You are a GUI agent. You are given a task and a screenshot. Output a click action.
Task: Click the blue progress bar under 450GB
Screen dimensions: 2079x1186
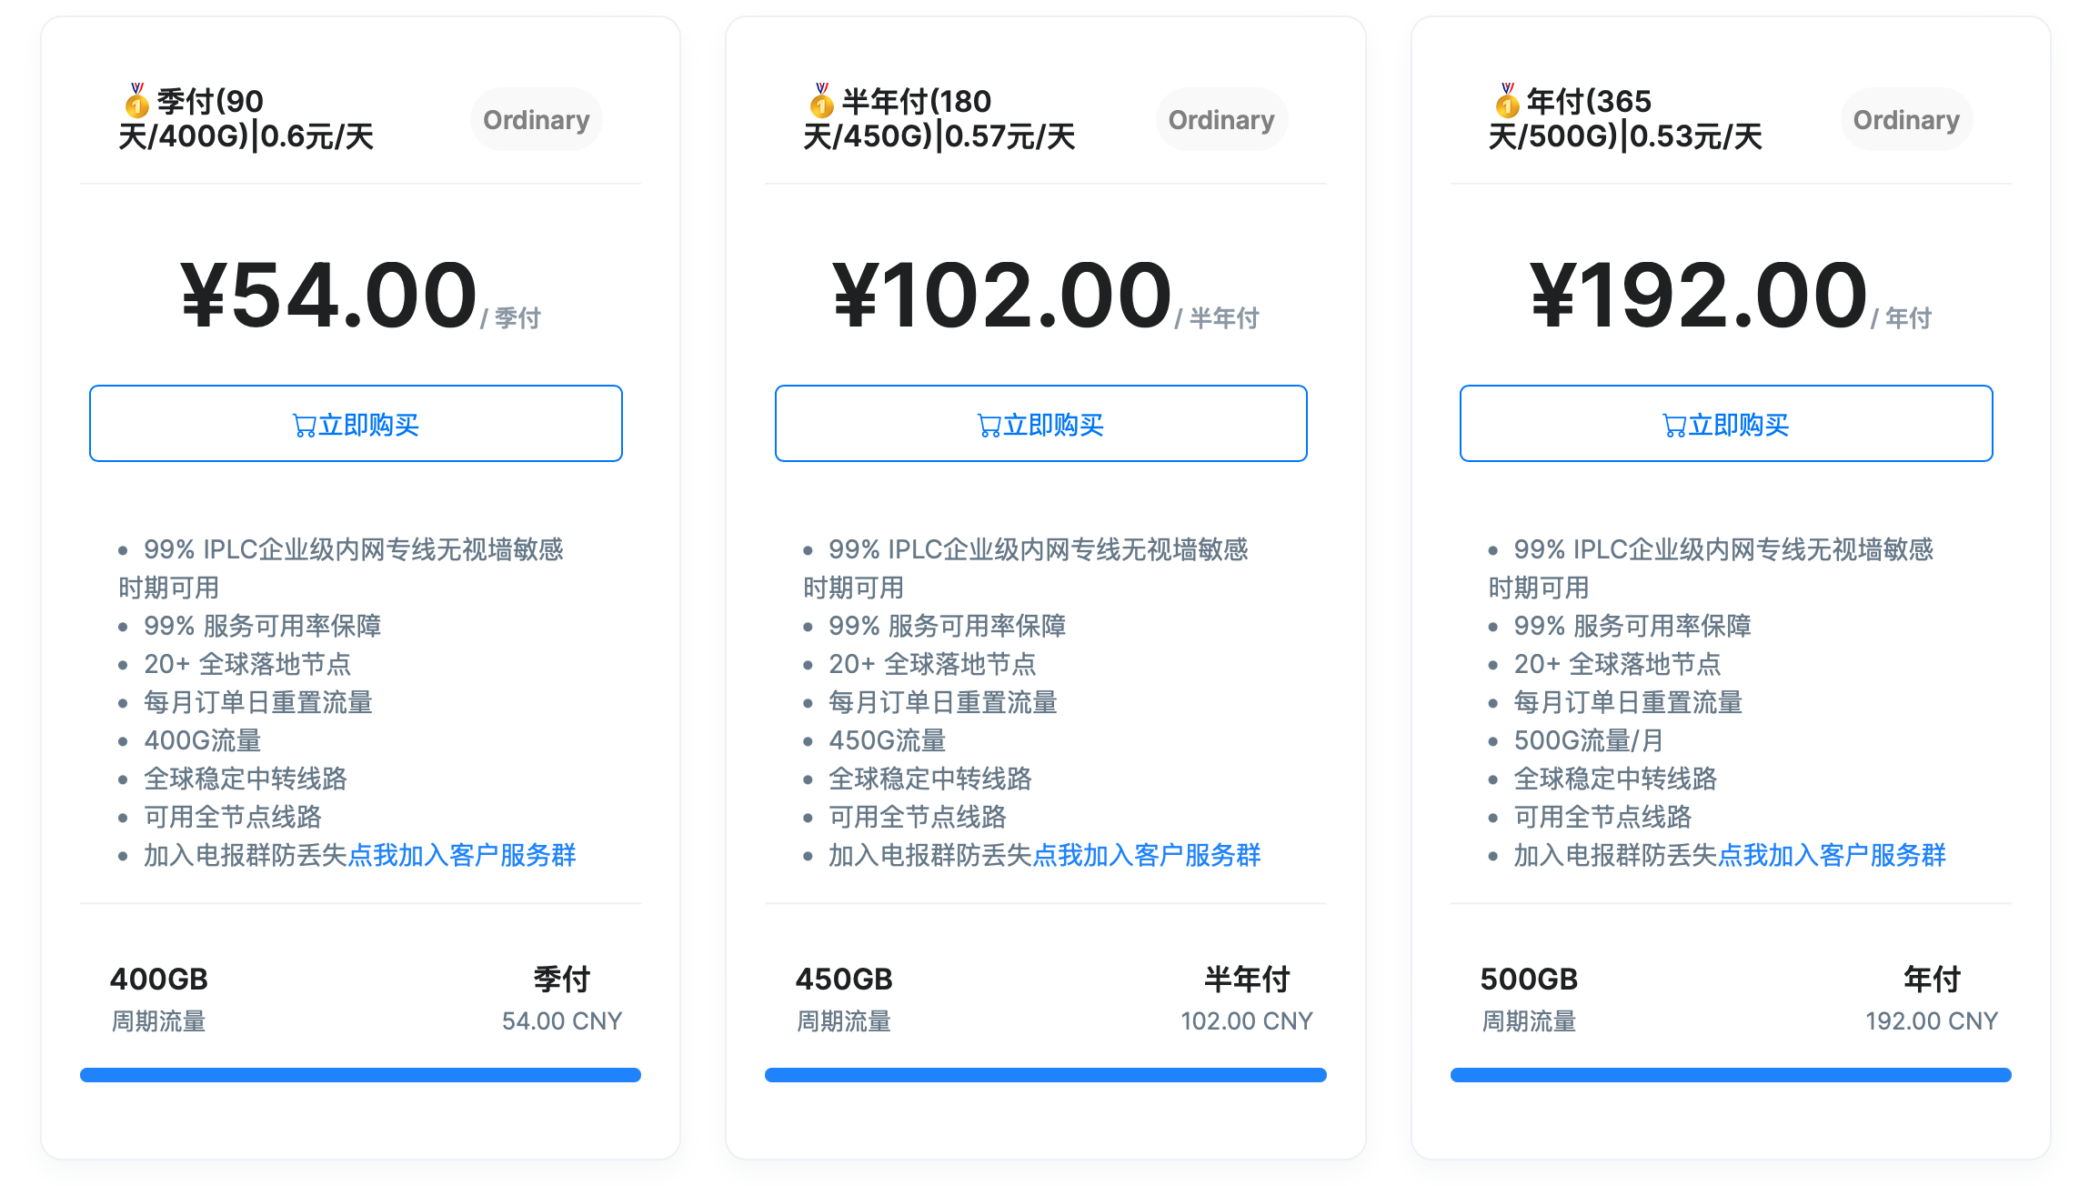coord(1046,1075)
